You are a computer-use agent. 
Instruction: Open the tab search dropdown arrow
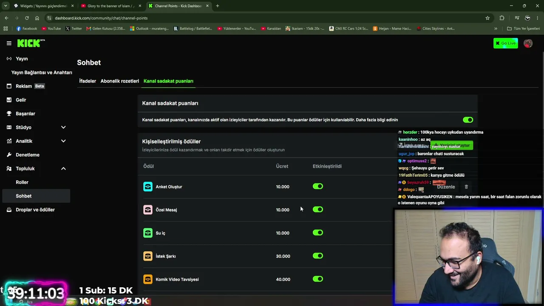6,6
